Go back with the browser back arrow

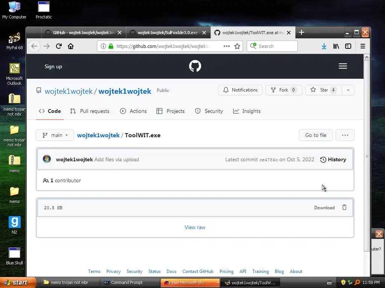click(34, 46)
